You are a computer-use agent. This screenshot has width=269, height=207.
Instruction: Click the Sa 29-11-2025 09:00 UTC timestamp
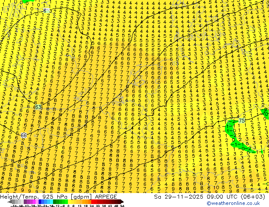tap(210, 196)
